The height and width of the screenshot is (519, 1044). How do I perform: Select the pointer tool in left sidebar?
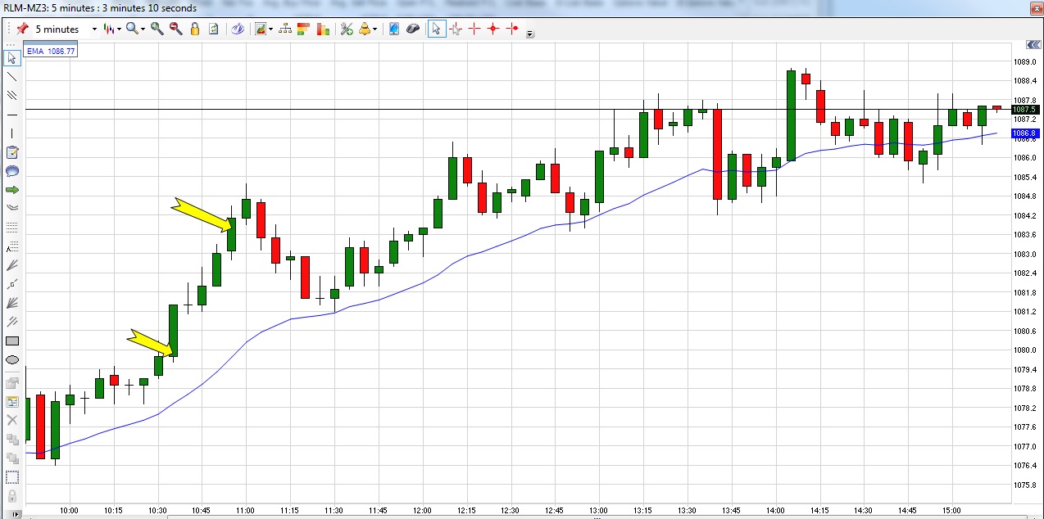[x=12, y=58]
